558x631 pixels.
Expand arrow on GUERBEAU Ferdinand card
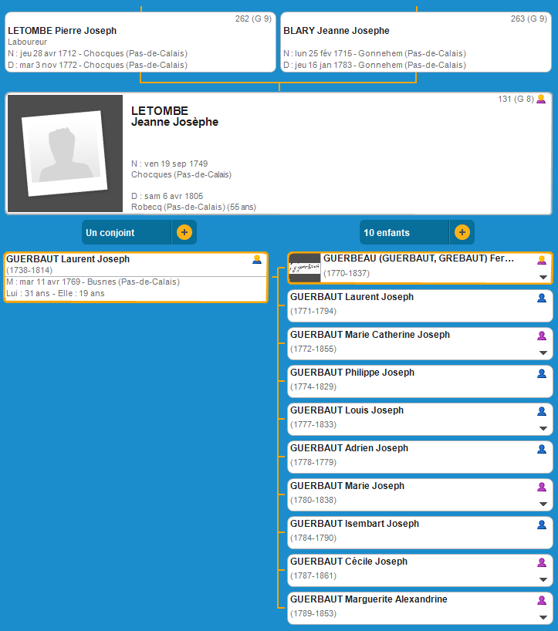pyautogui.click(x=543, y=277)
